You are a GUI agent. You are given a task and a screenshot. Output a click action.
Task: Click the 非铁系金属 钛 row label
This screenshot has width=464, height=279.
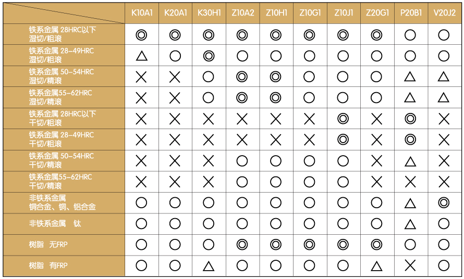click(x=55, y=224)
